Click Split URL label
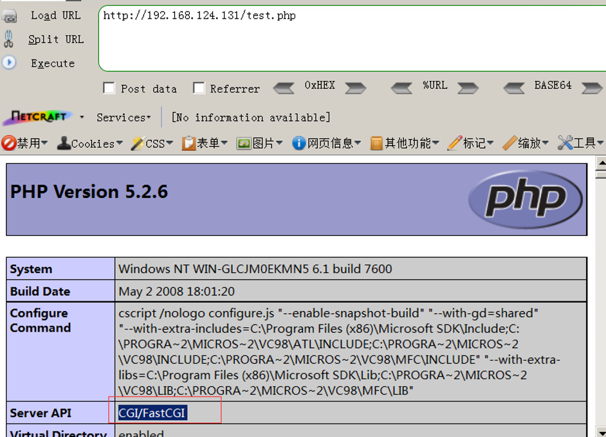 click(56, 39)
